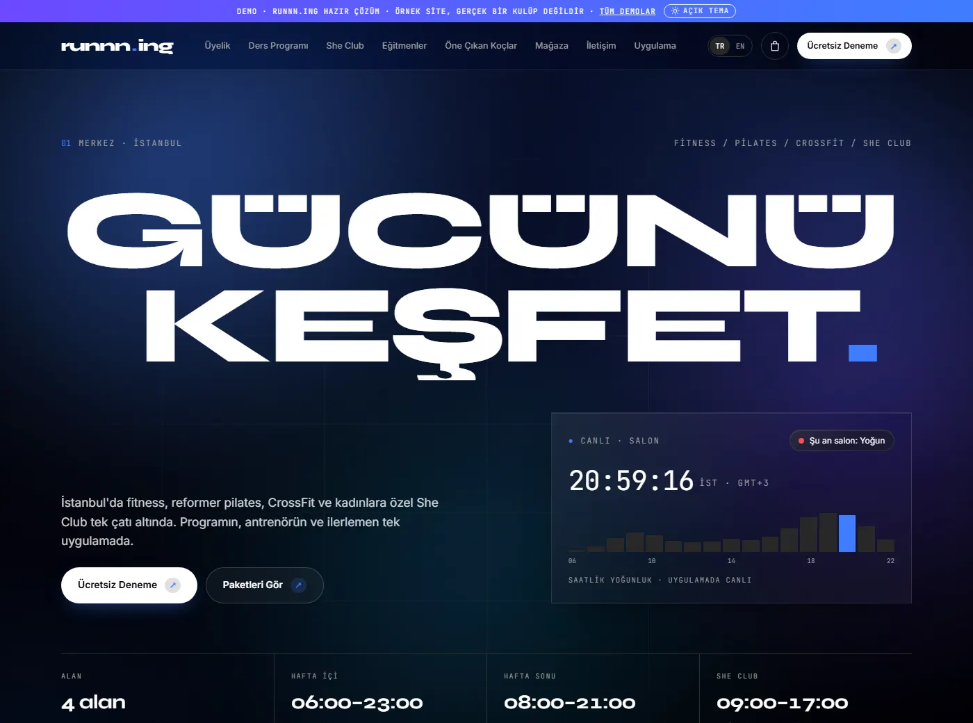973x723 pixels.
Task: Click the İstanbul'da fitness description paragraph
Action: pos(250,522)
